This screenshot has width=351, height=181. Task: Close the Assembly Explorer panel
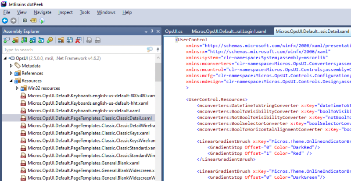click(x=158, y=31)
